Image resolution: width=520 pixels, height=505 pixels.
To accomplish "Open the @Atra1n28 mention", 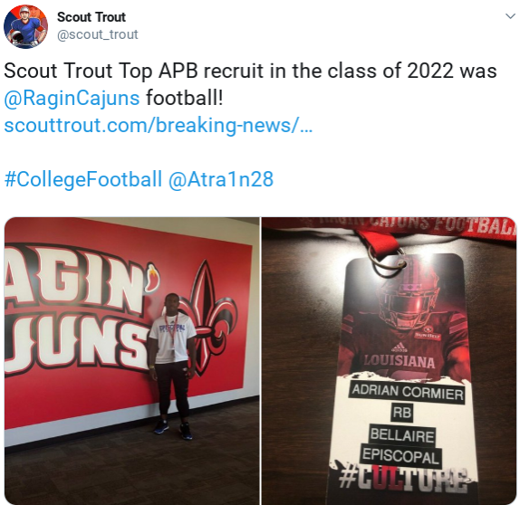I will pyautogui.click(x=221, y=179).
